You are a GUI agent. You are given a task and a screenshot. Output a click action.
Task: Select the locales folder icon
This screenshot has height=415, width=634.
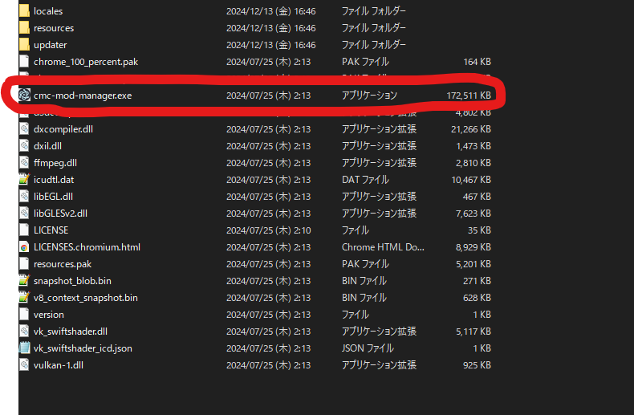click(x=24, y=11)
